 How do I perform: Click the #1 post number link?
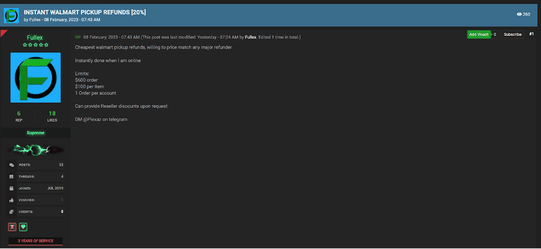click(x=532, y=34)
